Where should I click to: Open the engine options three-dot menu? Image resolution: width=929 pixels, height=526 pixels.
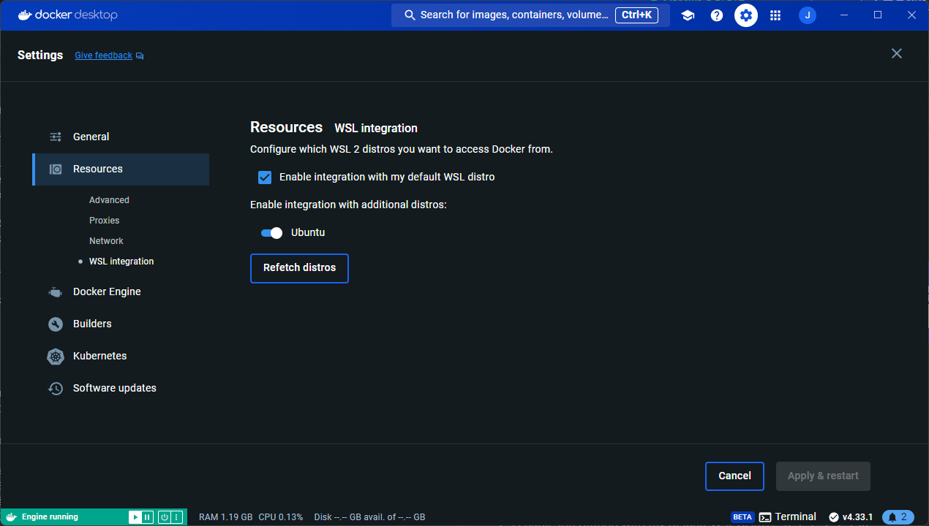pos(176,517)
